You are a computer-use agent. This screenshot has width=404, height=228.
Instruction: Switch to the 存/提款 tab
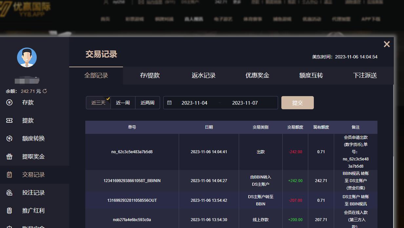pos(150,75)
